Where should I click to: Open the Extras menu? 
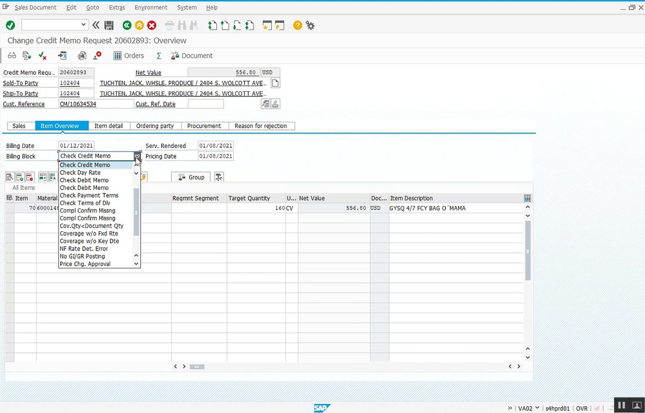pos(117,7)
